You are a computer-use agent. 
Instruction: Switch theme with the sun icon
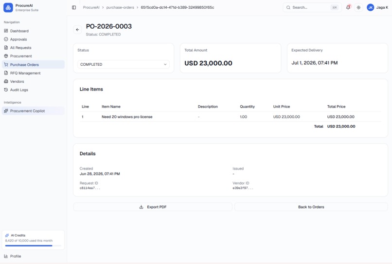pos(358,7)
